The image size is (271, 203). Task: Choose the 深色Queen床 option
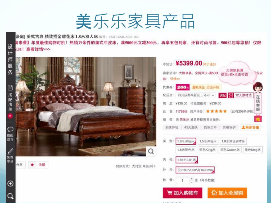(230, 150)
